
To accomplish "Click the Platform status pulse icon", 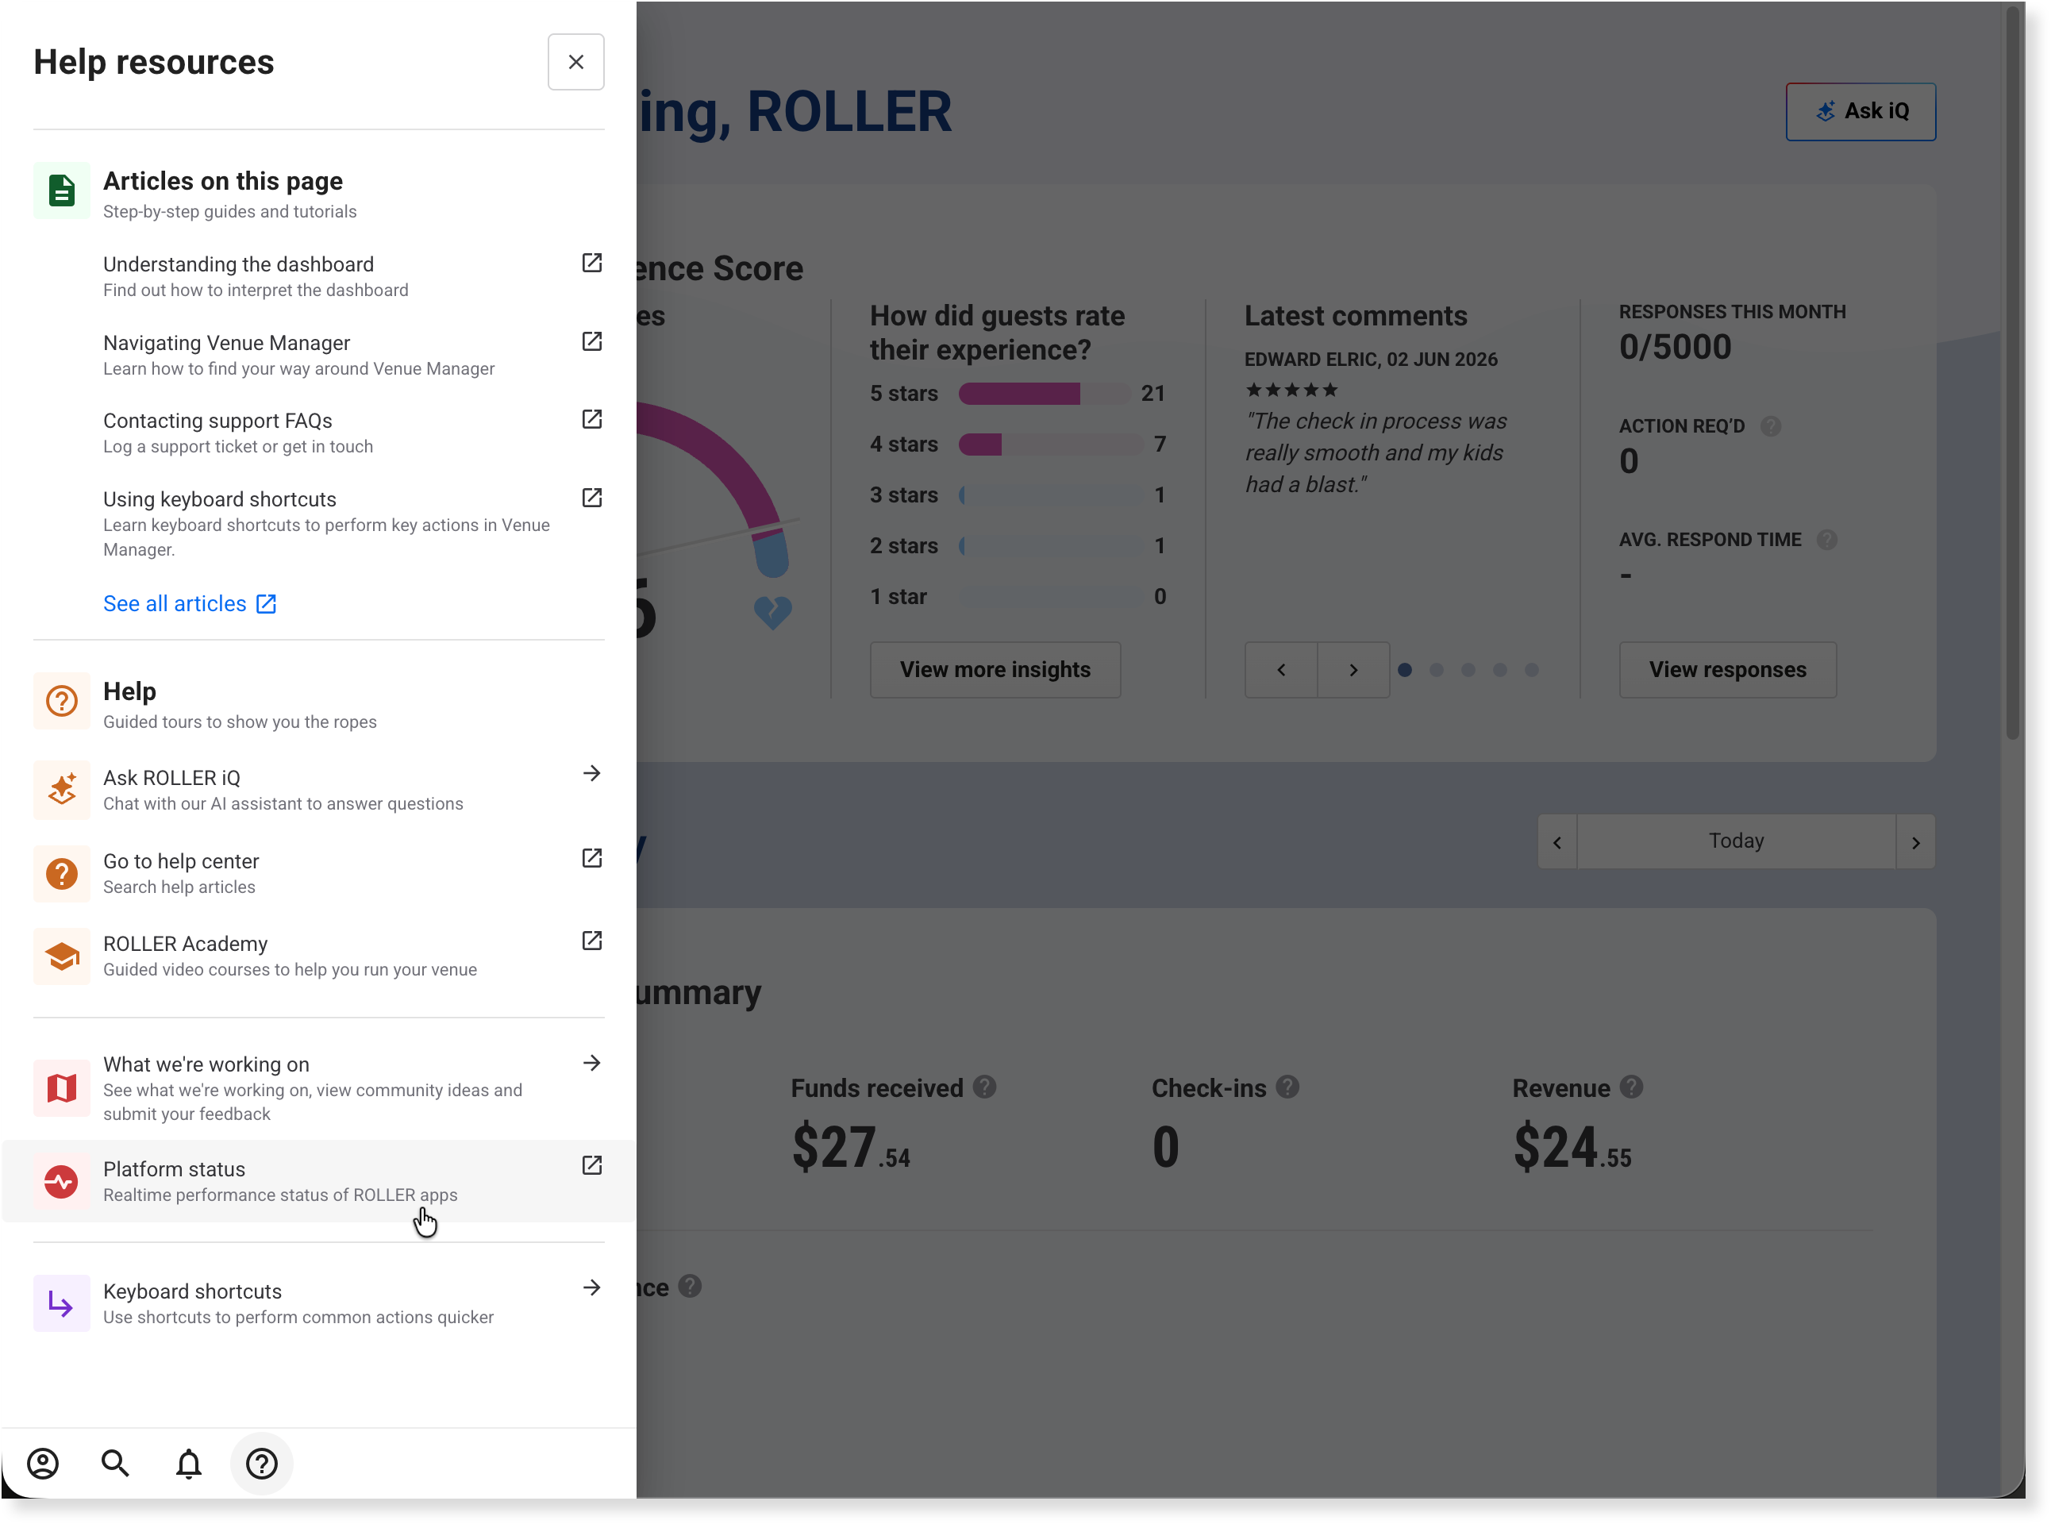I will (62, 1181).
